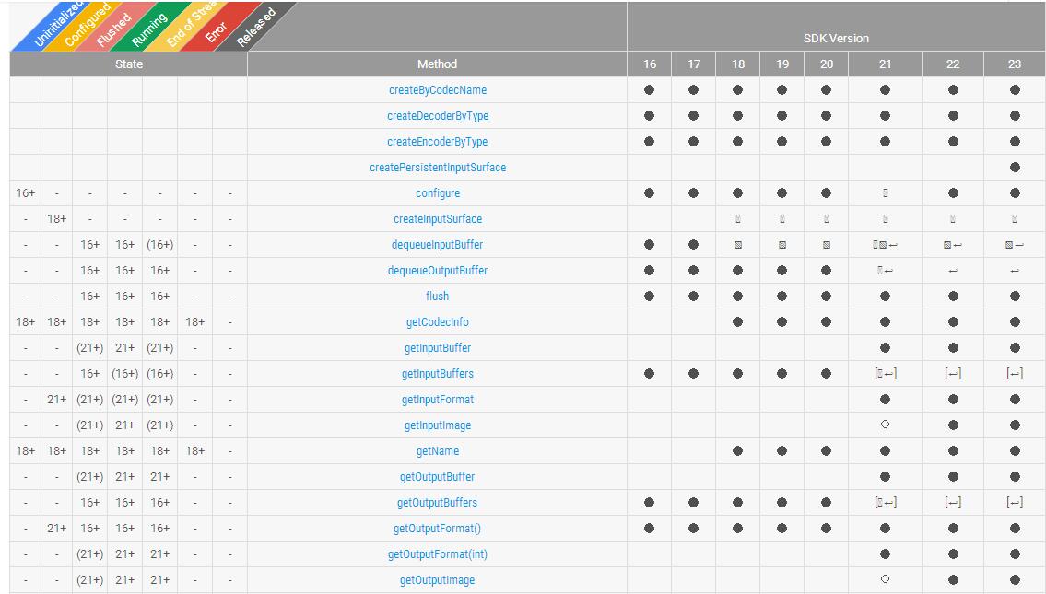Select the SDK 21 column header
1046x594 pixels.
coord(886,64)
